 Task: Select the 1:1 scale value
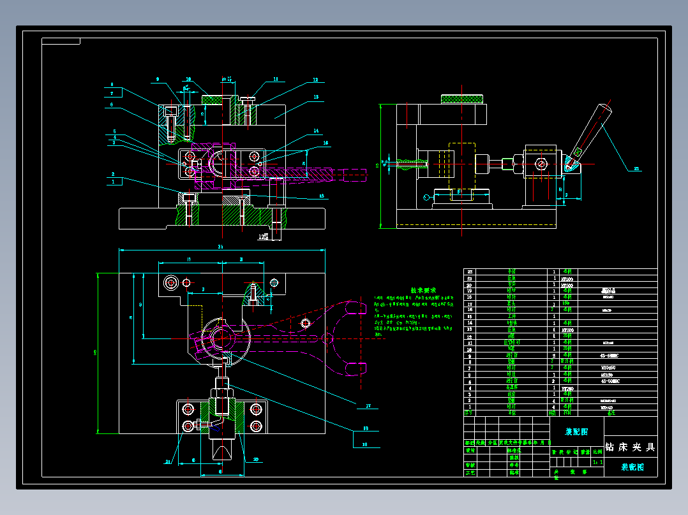coord(597,462)
